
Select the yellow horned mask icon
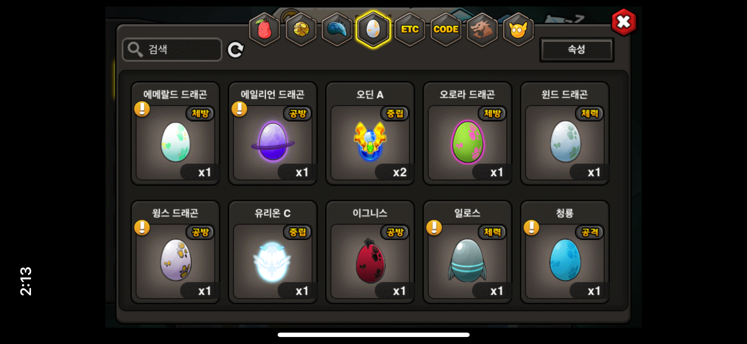518,29
